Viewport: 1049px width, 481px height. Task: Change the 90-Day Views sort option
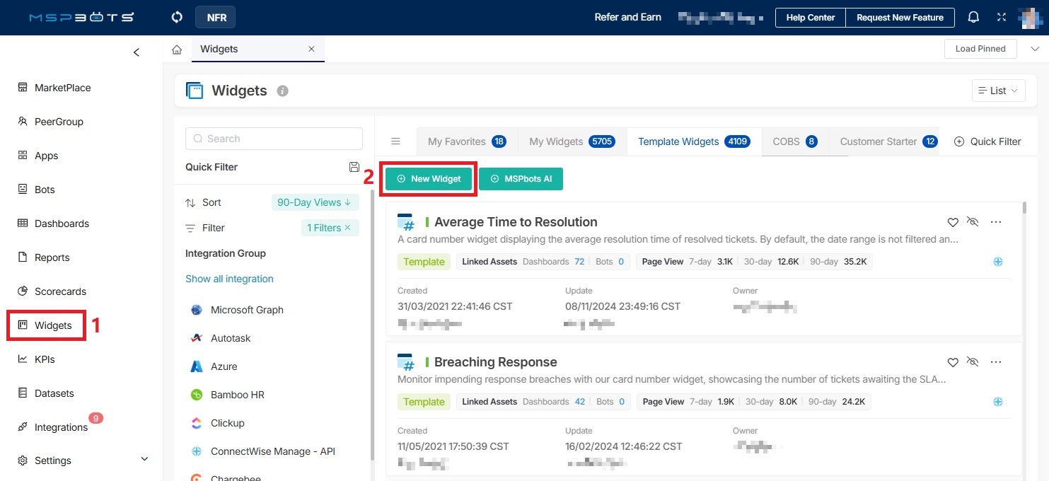[x=315, y=202]
